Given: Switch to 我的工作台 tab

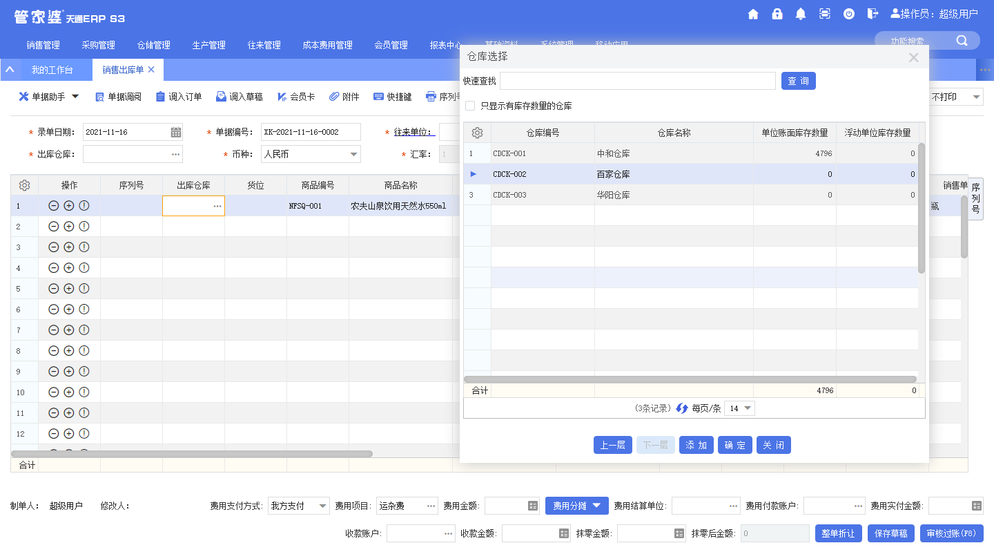Looking at the screenshot, I should click(52, 70).
